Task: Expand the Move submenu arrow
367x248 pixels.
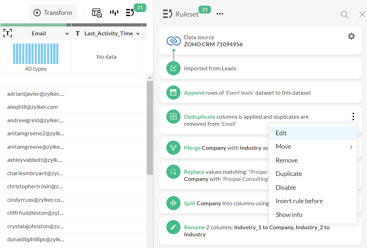Action: tap(351, 147)
